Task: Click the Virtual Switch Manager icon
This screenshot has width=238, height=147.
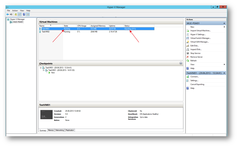Action: [188, 38]
